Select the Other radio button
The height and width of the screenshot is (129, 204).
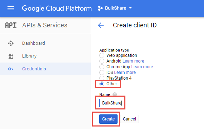[102, 84]
